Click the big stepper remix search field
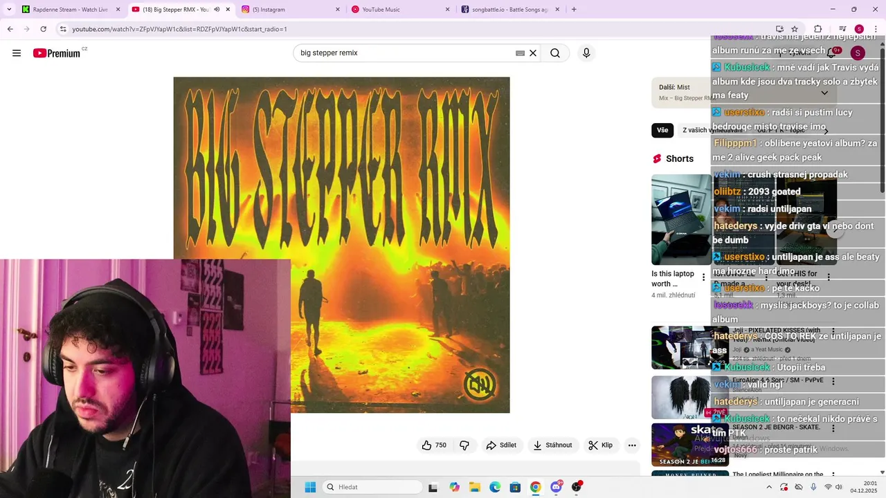The image size is (886, 498). pyautogui.click(x=407, y=53)
